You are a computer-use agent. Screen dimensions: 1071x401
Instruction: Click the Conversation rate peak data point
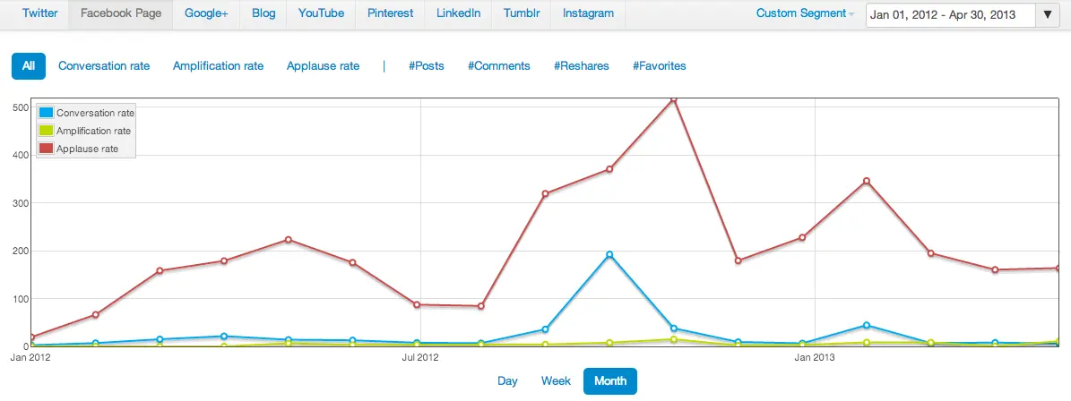[x=609, y=255]
